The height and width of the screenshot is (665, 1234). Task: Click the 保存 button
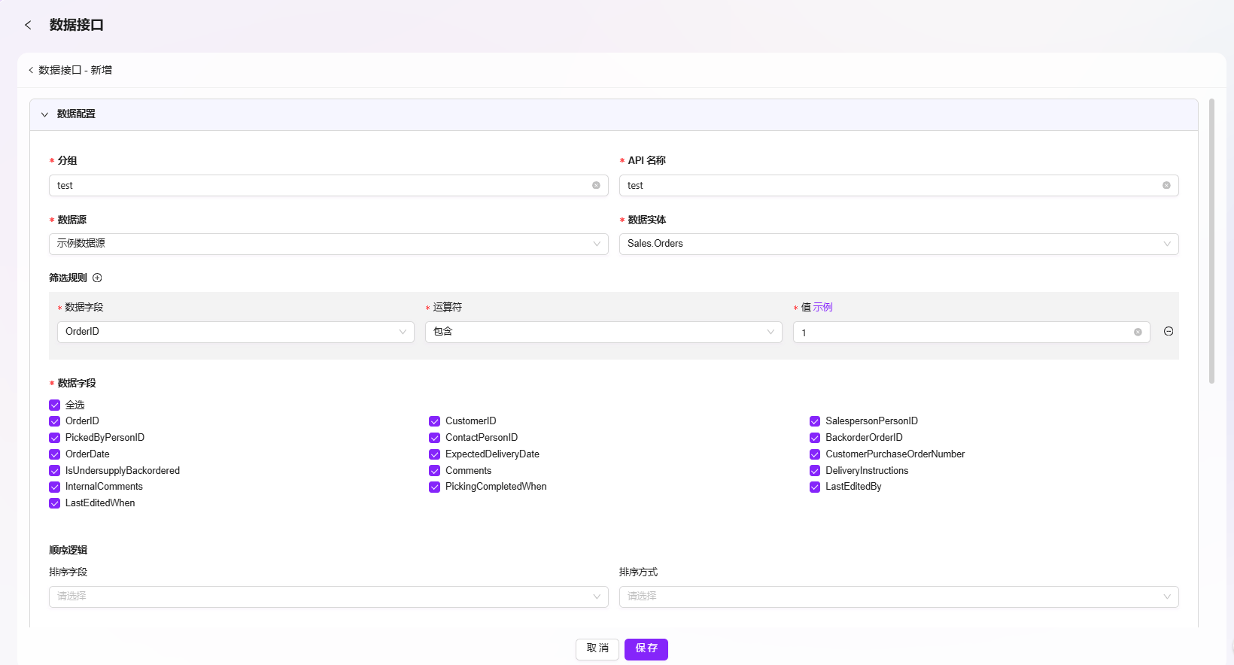point(646,649)
